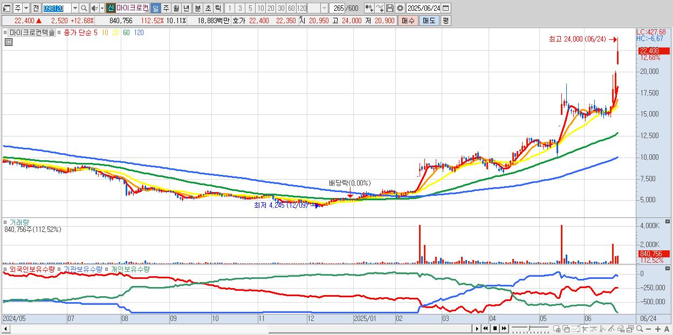Select the 주 weekly period toggle
Screen dimensions: 673x335
[x=166, y=8]
